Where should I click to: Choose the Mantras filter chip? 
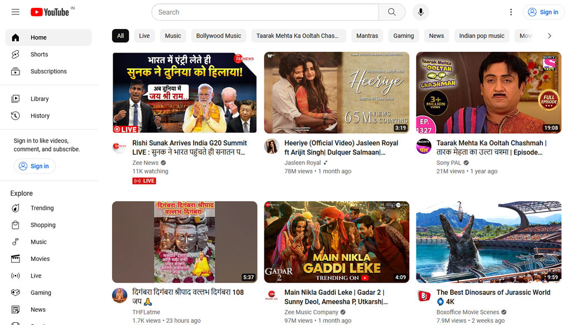[x=367, y=36]
